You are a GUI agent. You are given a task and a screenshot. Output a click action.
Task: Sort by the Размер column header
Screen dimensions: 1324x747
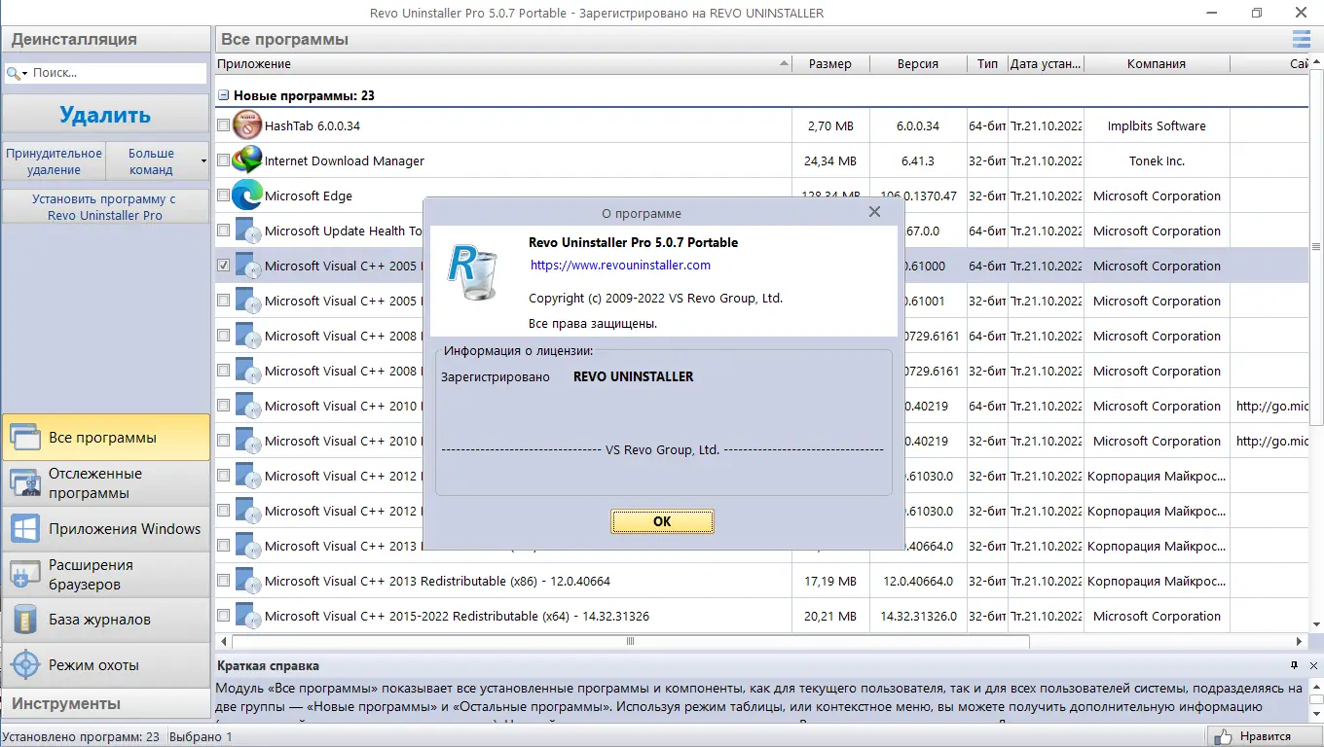[x=829, y=63]
